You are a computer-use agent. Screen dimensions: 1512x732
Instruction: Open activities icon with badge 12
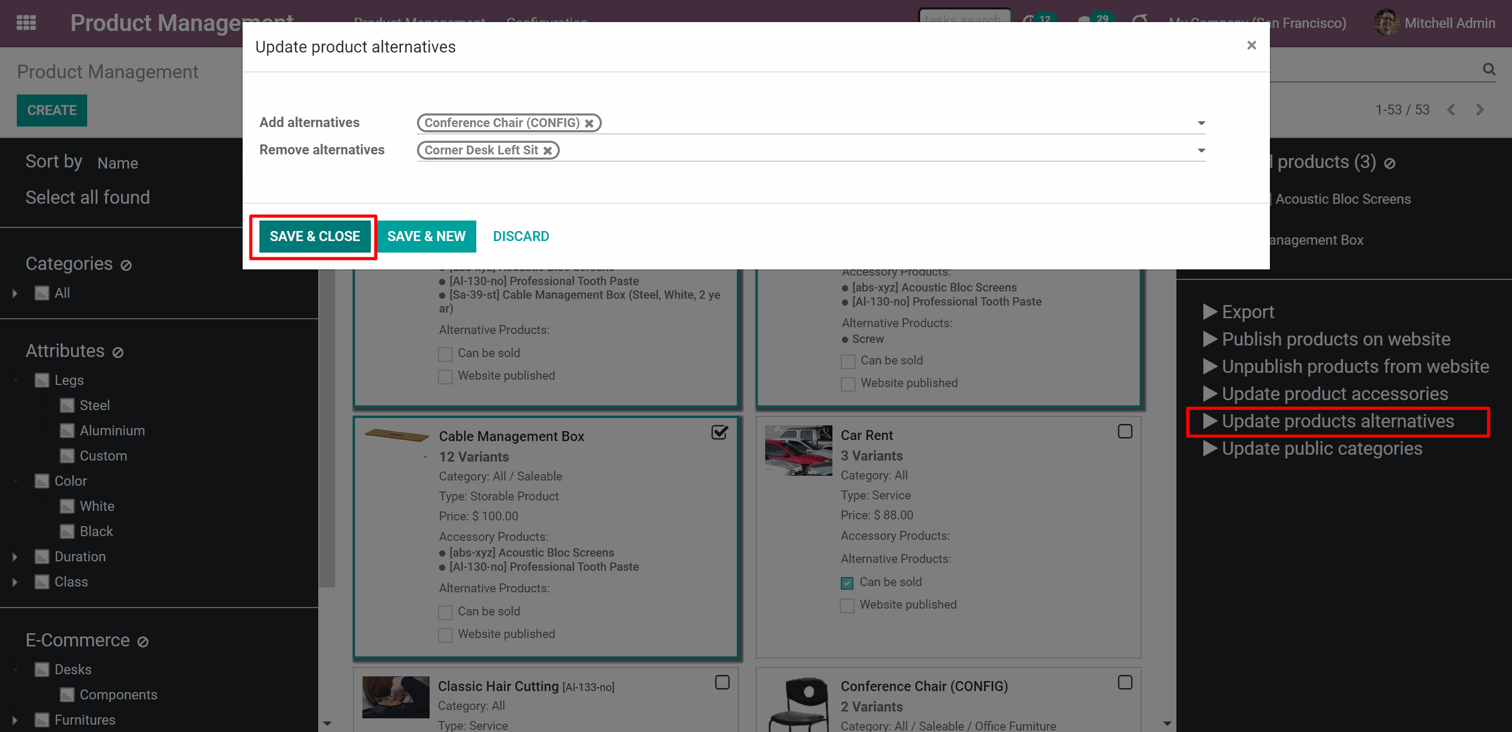1039,21
